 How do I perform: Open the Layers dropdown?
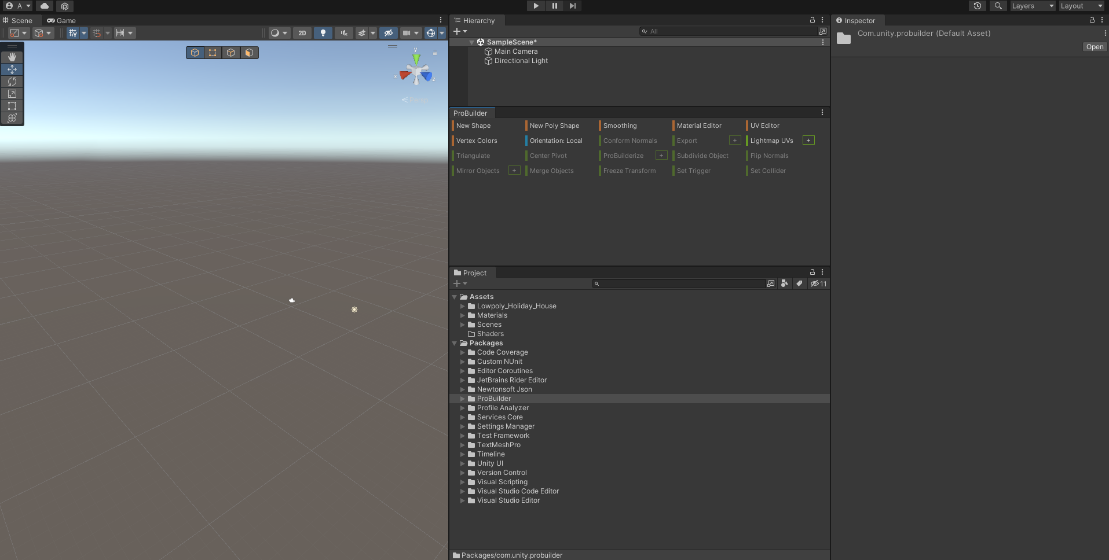point(1033,6)
